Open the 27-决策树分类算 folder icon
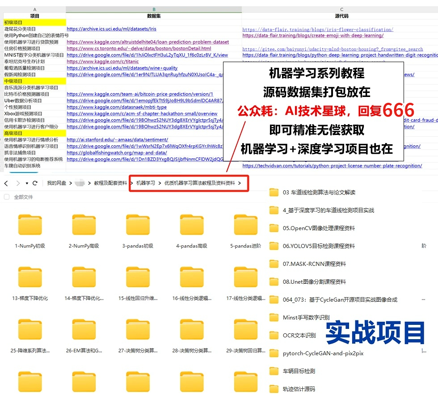Image resolution: width=438 pixels, height=395 pixels. pos(138,329)
